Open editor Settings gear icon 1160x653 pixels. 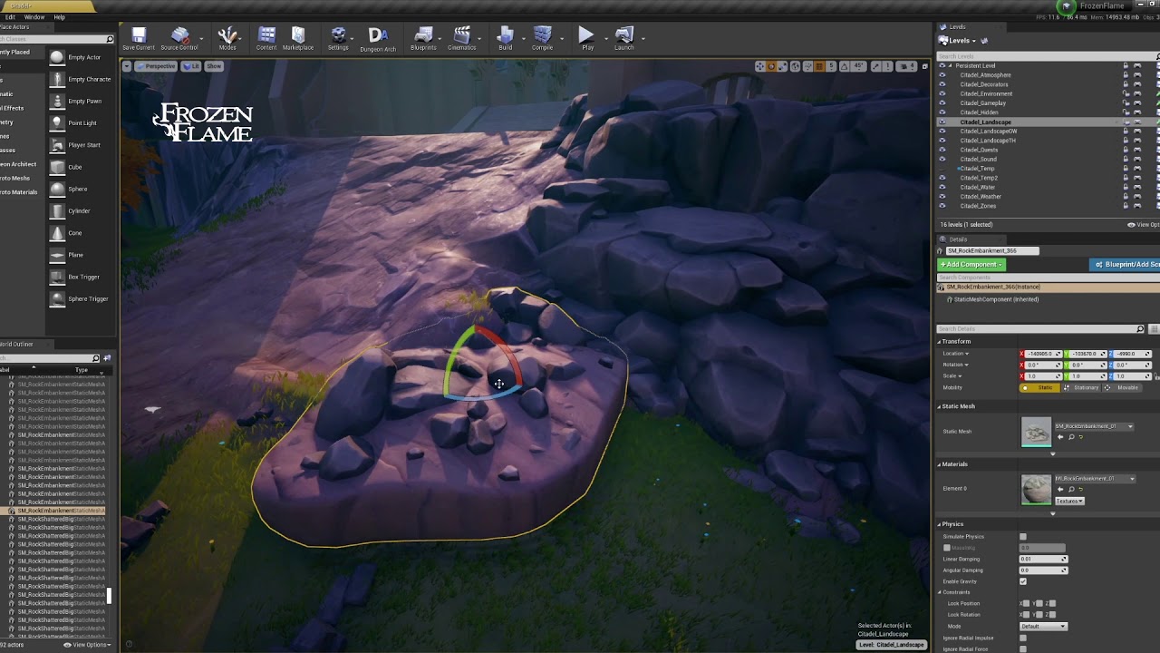coord(338,38)
